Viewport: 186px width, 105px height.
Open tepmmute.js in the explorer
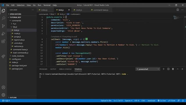(x=19, y=40)
